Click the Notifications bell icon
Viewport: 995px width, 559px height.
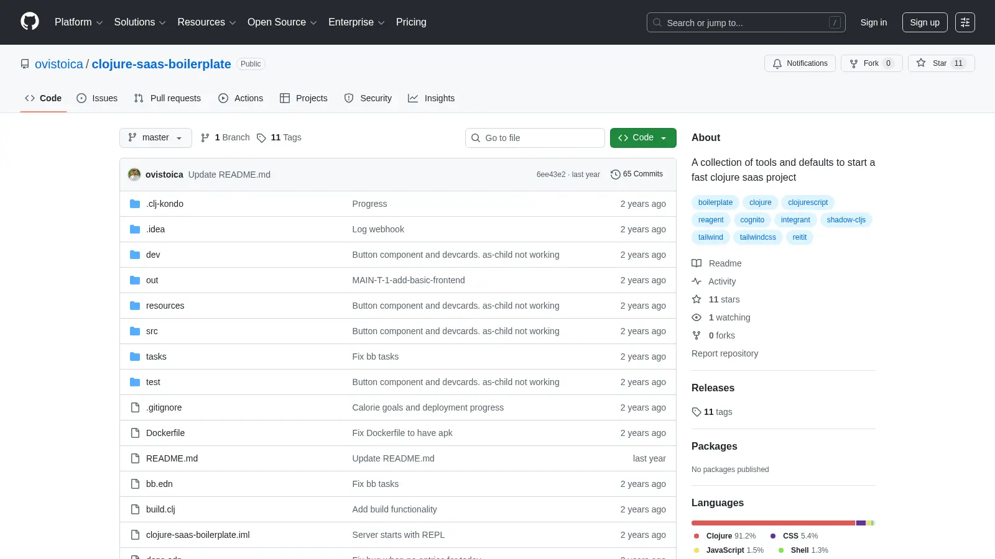[777, 63]
